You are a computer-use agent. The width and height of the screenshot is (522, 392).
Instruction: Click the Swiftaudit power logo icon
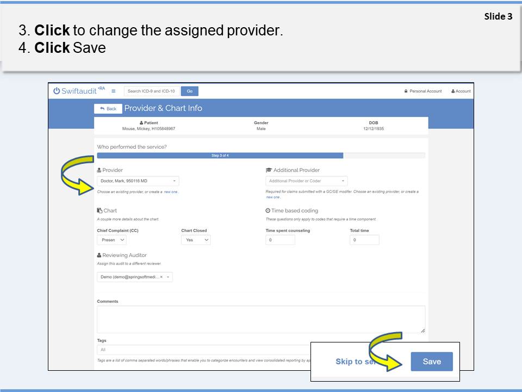[57, 91]
